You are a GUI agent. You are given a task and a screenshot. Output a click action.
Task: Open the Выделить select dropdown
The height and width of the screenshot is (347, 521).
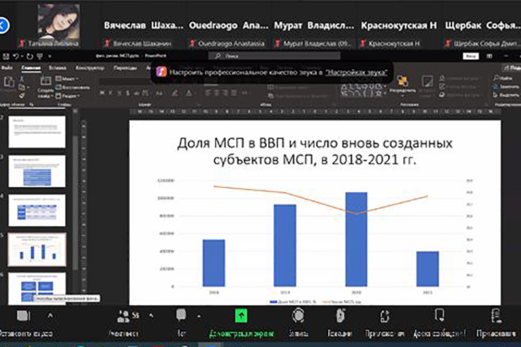coord(506,95)
